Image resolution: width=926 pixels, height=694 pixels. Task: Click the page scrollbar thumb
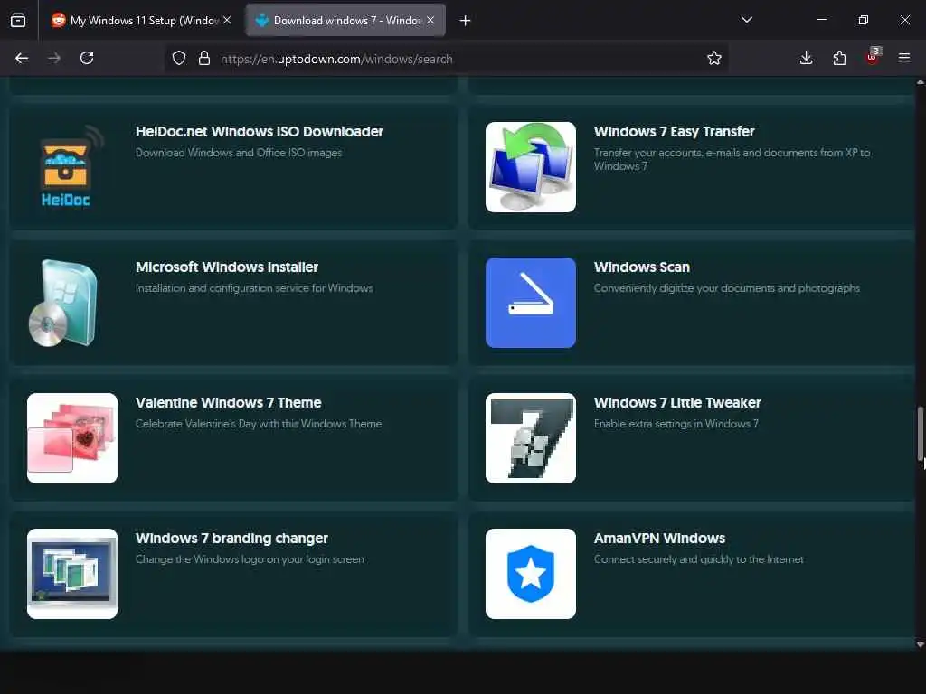point(921,434)
